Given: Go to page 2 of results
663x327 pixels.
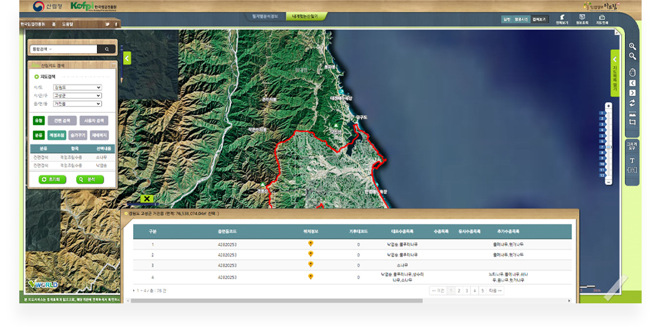Looking at the screenshot, I should point(459,291).
